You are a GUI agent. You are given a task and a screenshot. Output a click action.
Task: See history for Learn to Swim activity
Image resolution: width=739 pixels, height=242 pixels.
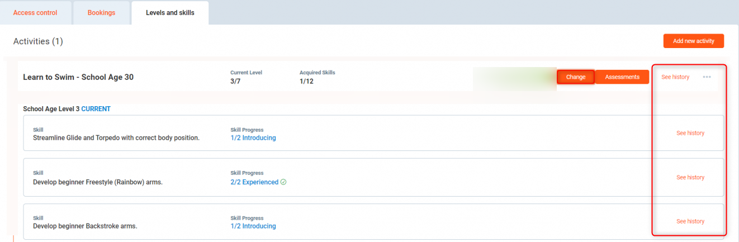(675, 77)
